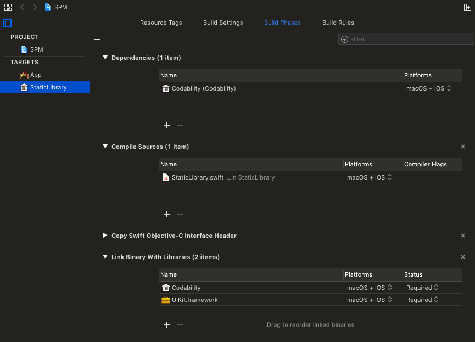
Task: Click SPM project icon in sidebar
Action: 24,49
